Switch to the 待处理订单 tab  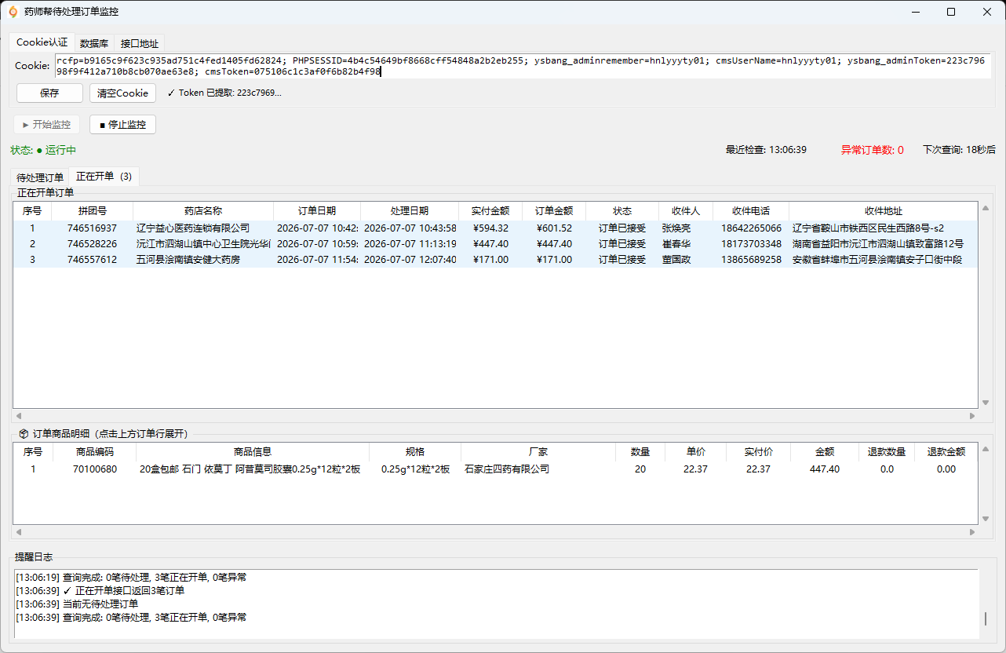pyautogui.click(x=40, y=177)
